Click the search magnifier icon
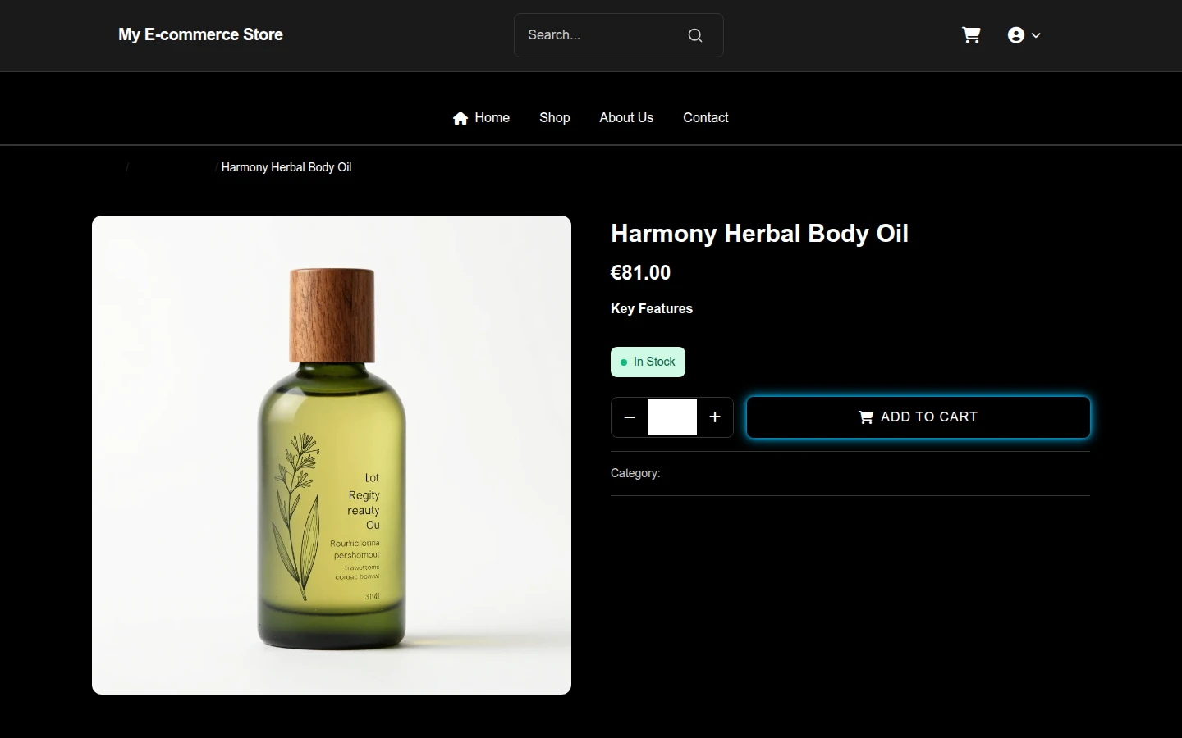This screenshot has height=738, width=1182. [695, 35]
